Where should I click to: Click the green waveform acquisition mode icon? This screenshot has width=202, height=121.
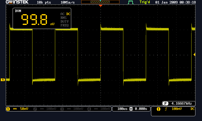131,2
